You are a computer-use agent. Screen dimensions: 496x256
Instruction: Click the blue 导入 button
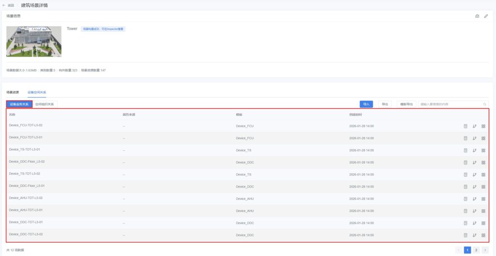click(366, 104)
